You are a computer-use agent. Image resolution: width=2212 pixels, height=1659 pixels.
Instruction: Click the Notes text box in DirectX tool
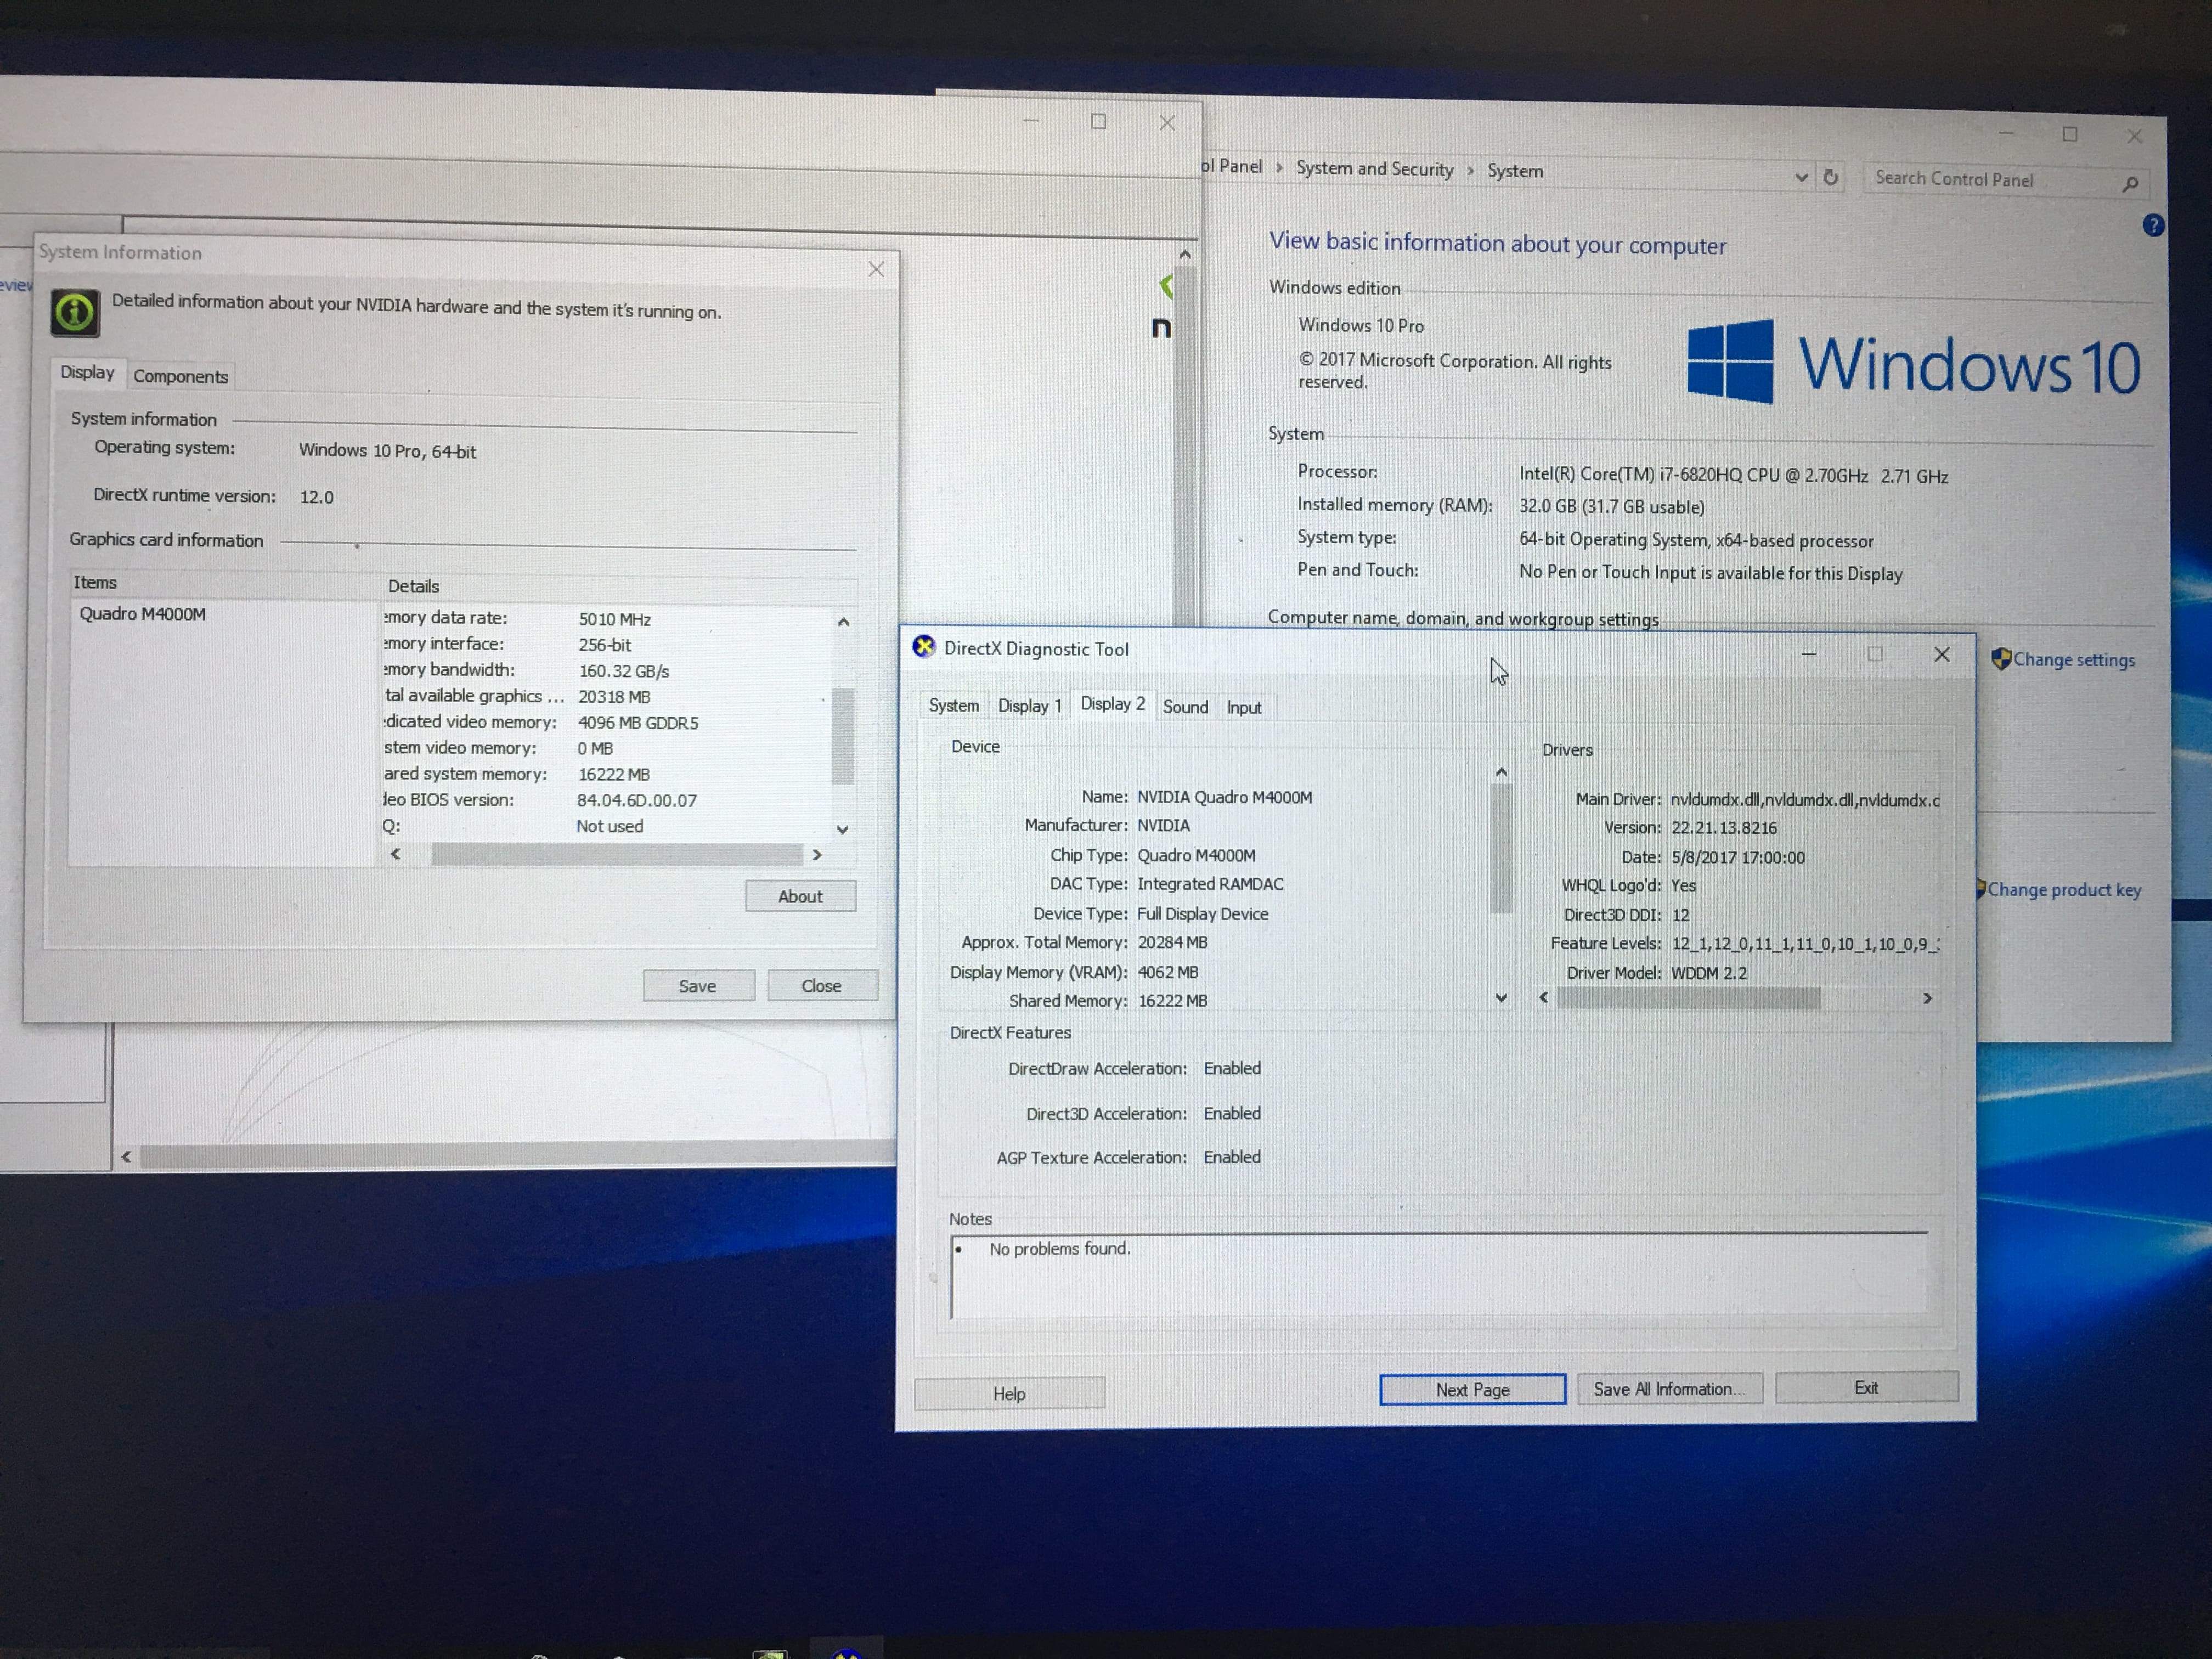pos(1439,1275)
